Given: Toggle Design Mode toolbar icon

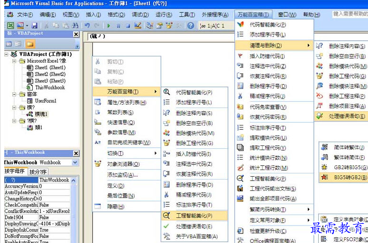Looking at the screenshot, I should [x=138, y=25].
